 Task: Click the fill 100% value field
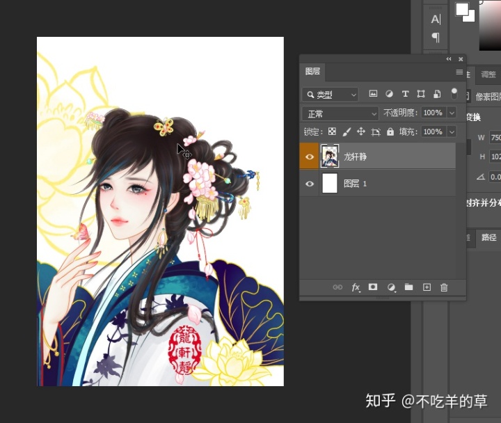point(434,131)
